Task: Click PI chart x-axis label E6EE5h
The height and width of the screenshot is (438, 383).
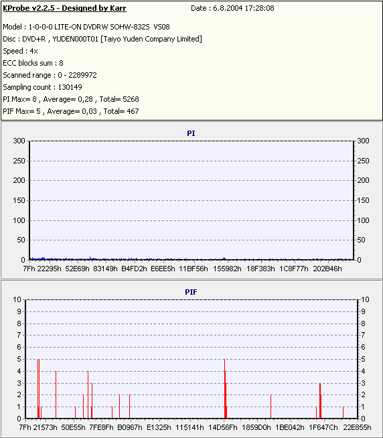Action: pyautogui.click(x=163, y=269)
